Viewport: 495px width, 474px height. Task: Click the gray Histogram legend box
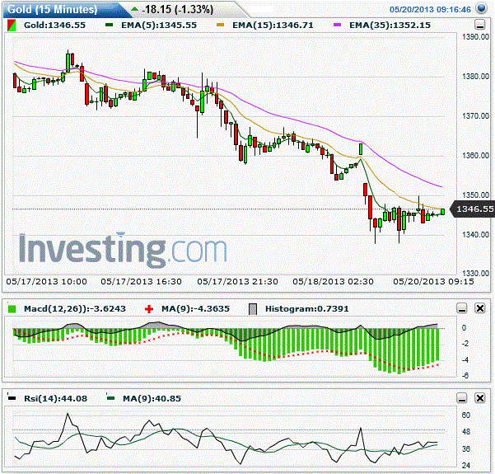253,309
